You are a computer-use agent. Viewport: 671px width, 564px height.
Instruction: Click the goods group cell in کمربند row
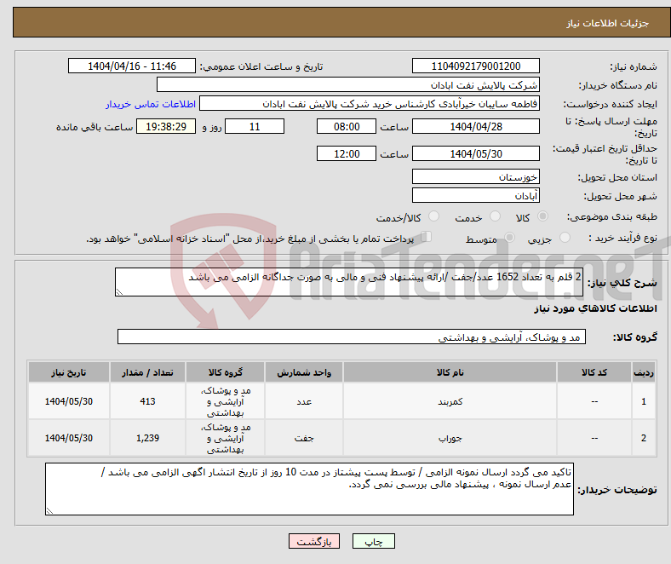tap(225, 401)
